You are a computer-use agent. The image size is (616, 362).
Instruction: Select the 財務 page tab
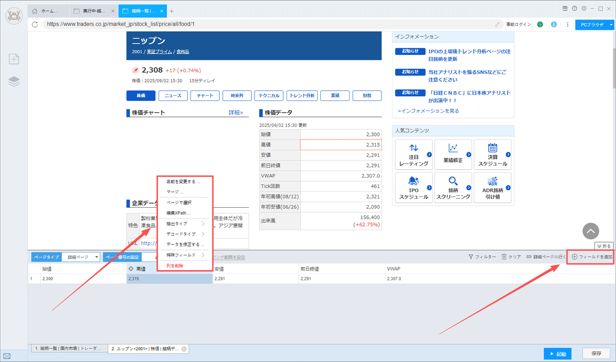(x=367, y=95)
